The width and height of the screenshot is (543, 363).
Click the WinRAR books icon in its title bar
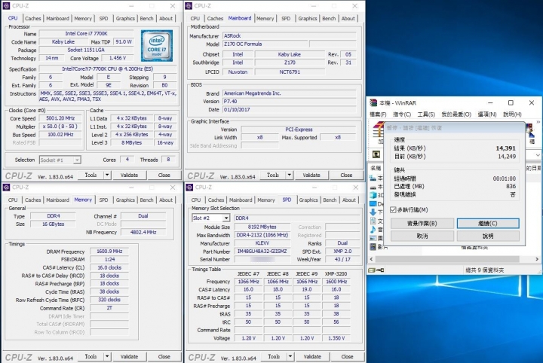pyautogui.click(x=373, y=102)
